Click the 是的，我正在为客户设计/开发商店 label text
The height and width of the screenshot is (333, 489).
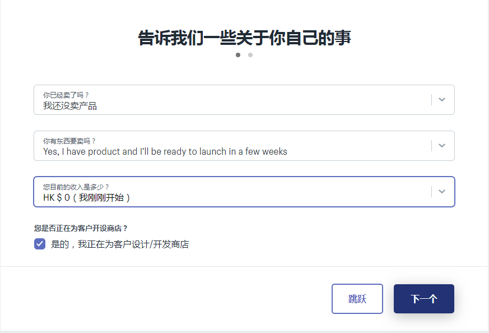(x=120, y=244)
